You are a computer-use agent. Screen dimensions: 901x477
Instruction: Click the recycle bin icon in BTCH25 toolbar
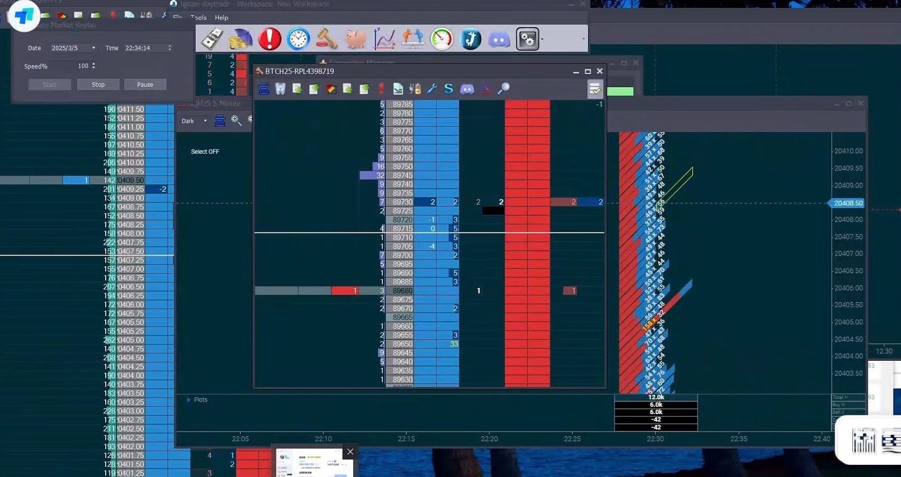coord(280,89)
